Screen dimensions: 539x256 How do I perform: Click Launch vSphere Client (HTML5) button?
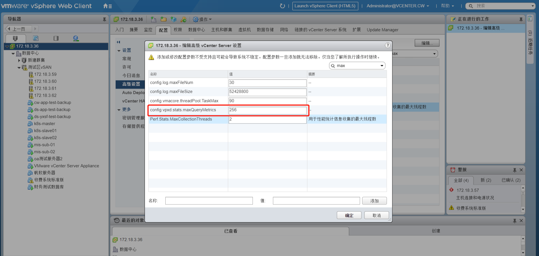click(x=325, y=6)
